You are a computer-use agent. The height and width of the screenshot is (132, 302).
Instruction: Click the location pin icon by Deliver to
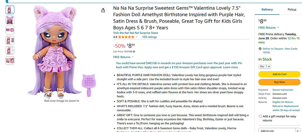(260, 49)
